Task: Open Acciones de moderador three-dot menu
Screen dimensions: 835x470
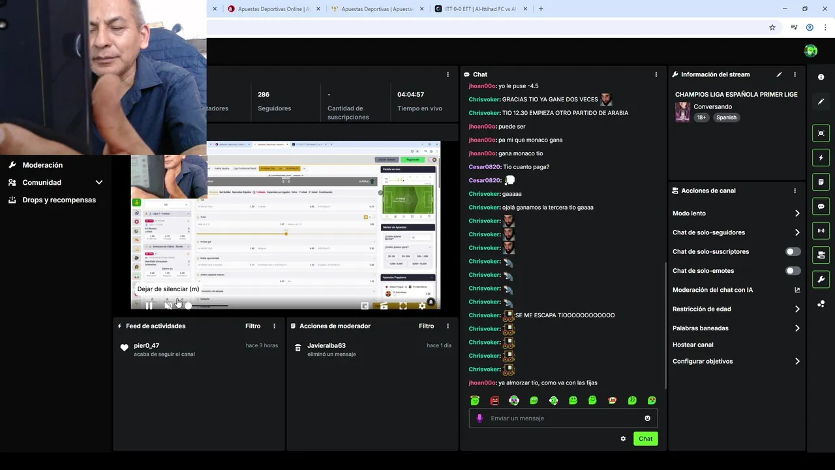Action: [x=448, y=326]
